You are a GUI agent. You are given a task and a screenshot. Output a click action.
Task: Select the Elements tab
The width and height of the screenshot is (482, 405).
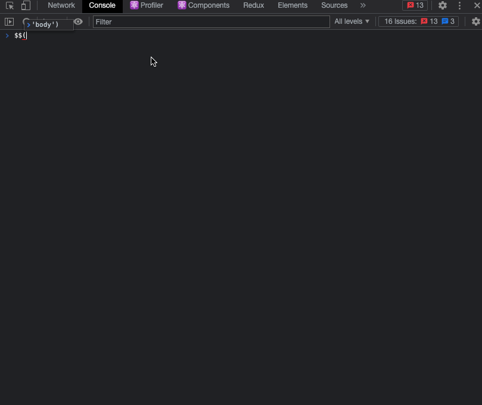pyautogui.click(x=292, y=5)
